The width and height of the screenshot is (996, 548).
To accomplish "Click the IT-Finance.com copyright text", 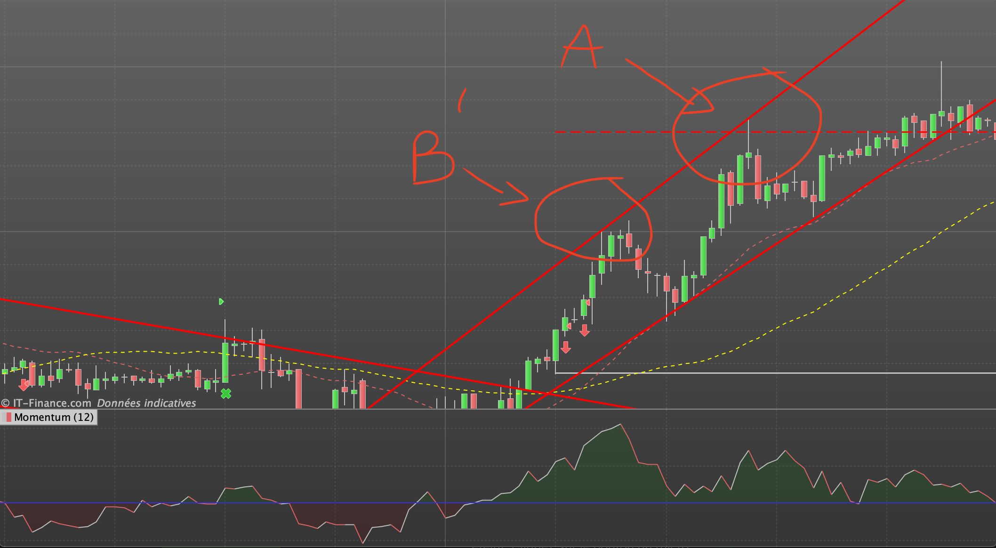I will point(52,403).
